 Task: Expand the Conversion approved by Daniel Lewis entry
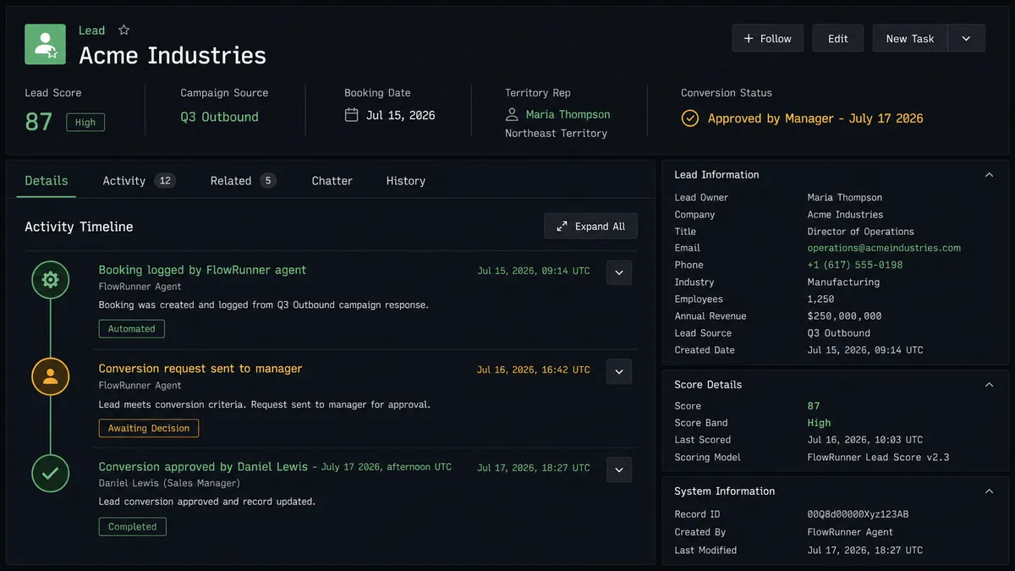coord(619,469)
